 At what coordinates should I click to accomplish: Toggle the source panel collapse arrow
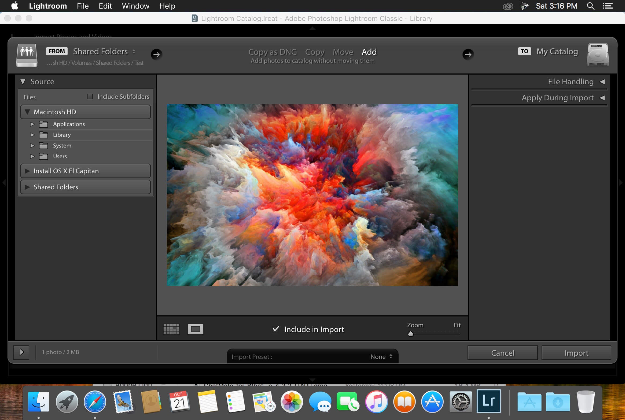tap(23, 81)
